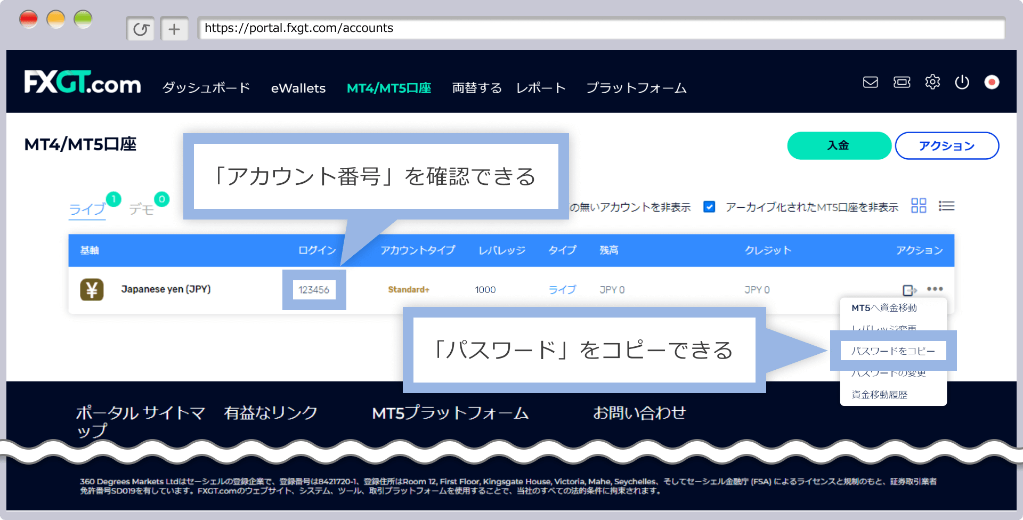Select 資金移動履歴 menu entry

click(880, 394)
